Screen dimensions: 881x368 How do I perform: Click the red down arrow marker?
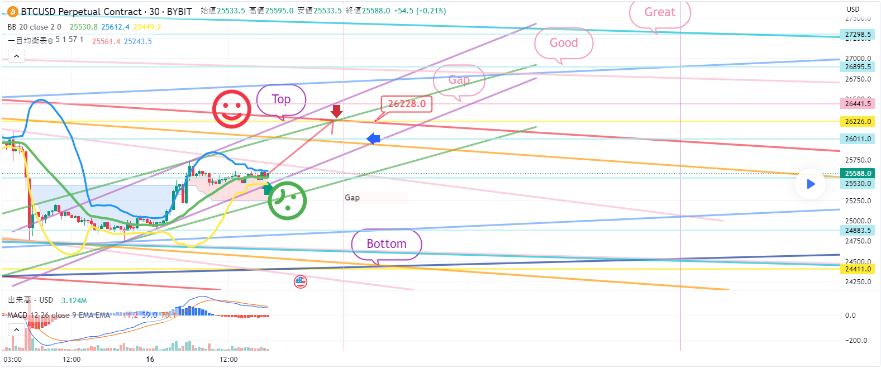click(x=336, y=111)
